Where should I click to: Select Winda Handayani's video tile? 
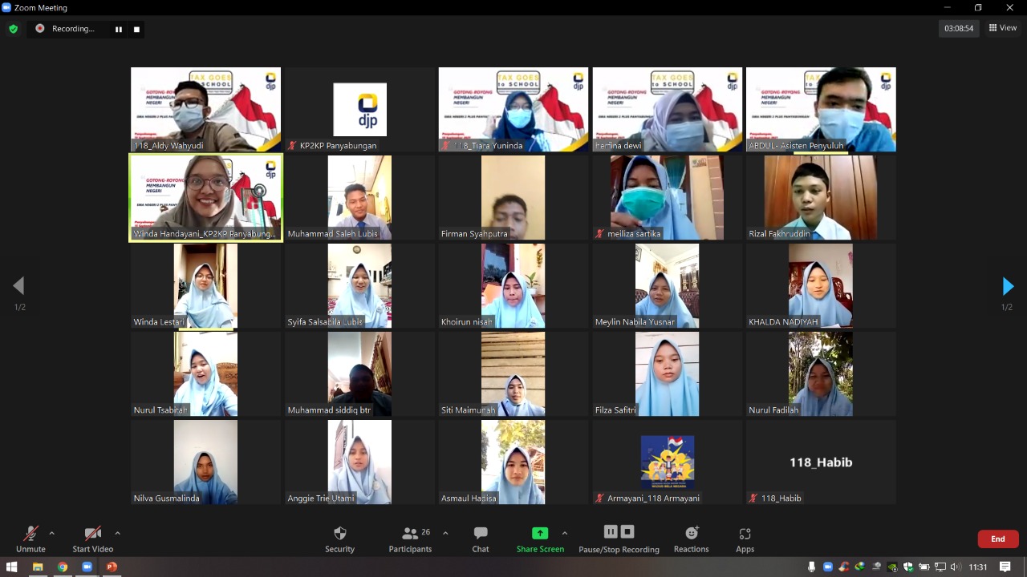205,198
